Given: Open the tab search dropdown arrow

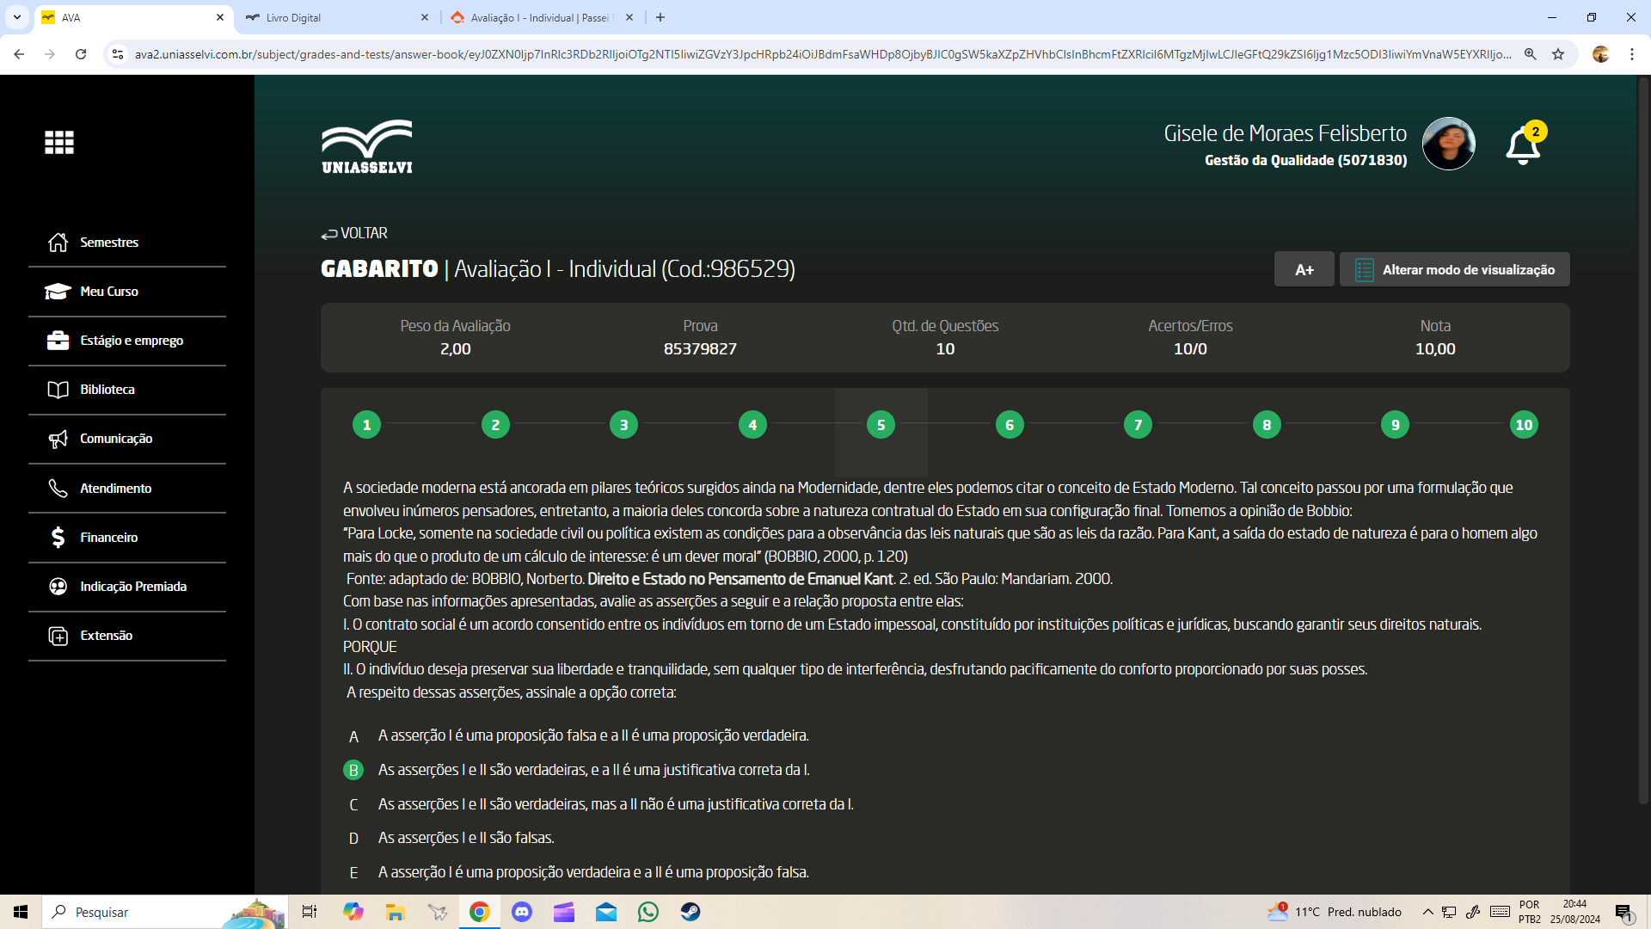Looking at the screenshot, I should click(17, 17).
